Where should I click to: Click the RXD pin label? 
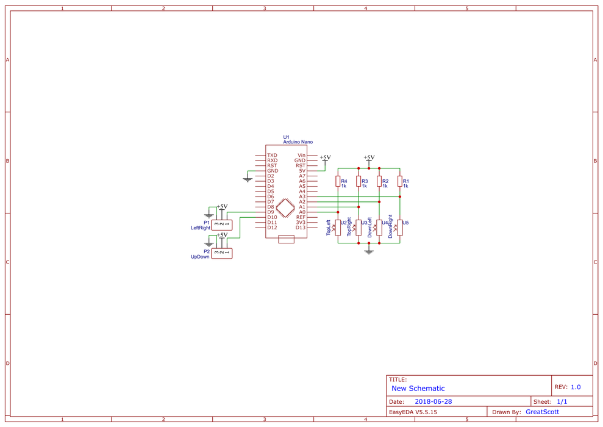(x=273, y=160)
